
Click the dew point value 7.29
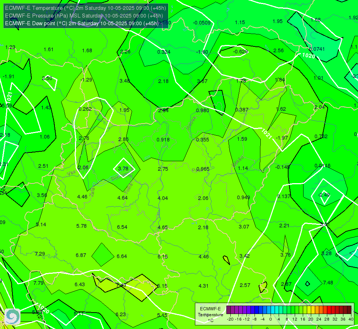pyautogui.click(x=40, y=254)
